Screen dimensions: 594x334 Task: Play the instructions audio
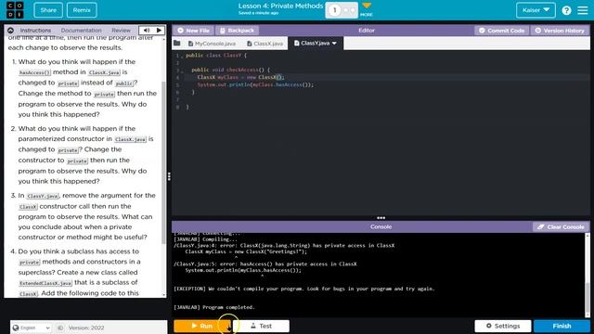159,31
